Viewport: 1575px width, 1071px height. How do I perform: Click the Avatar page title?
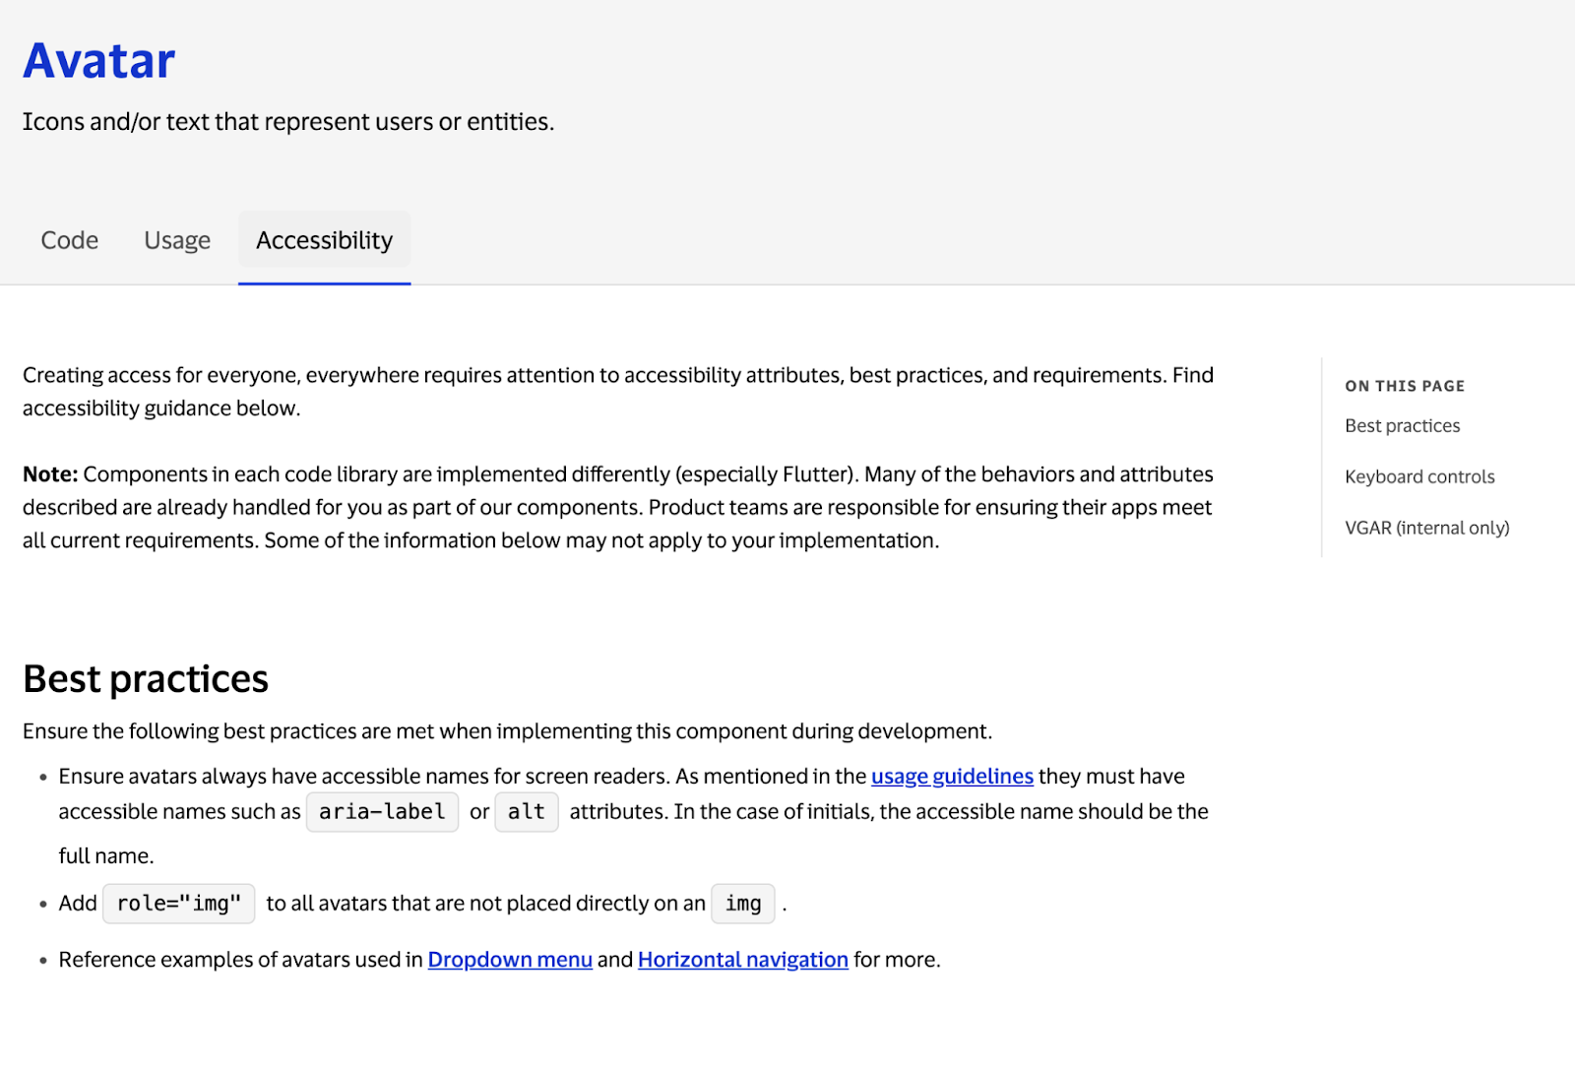coord(98,59)
